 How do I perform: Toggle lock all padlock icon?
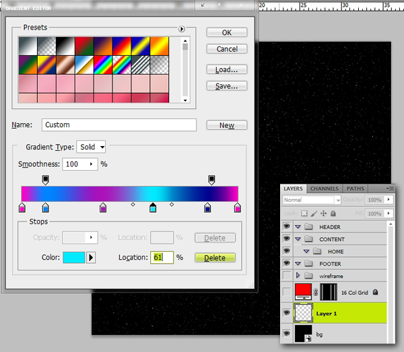333,213
